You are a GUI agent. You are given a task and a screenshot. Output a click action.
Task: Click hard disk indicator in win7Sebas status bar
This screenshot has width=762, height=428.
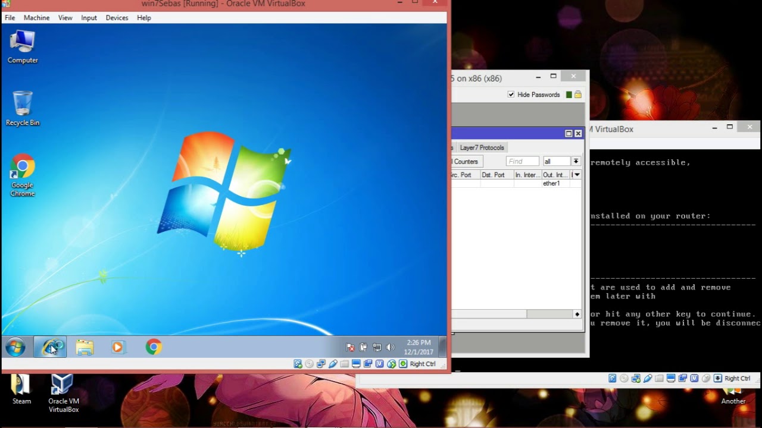pos(298,364)
